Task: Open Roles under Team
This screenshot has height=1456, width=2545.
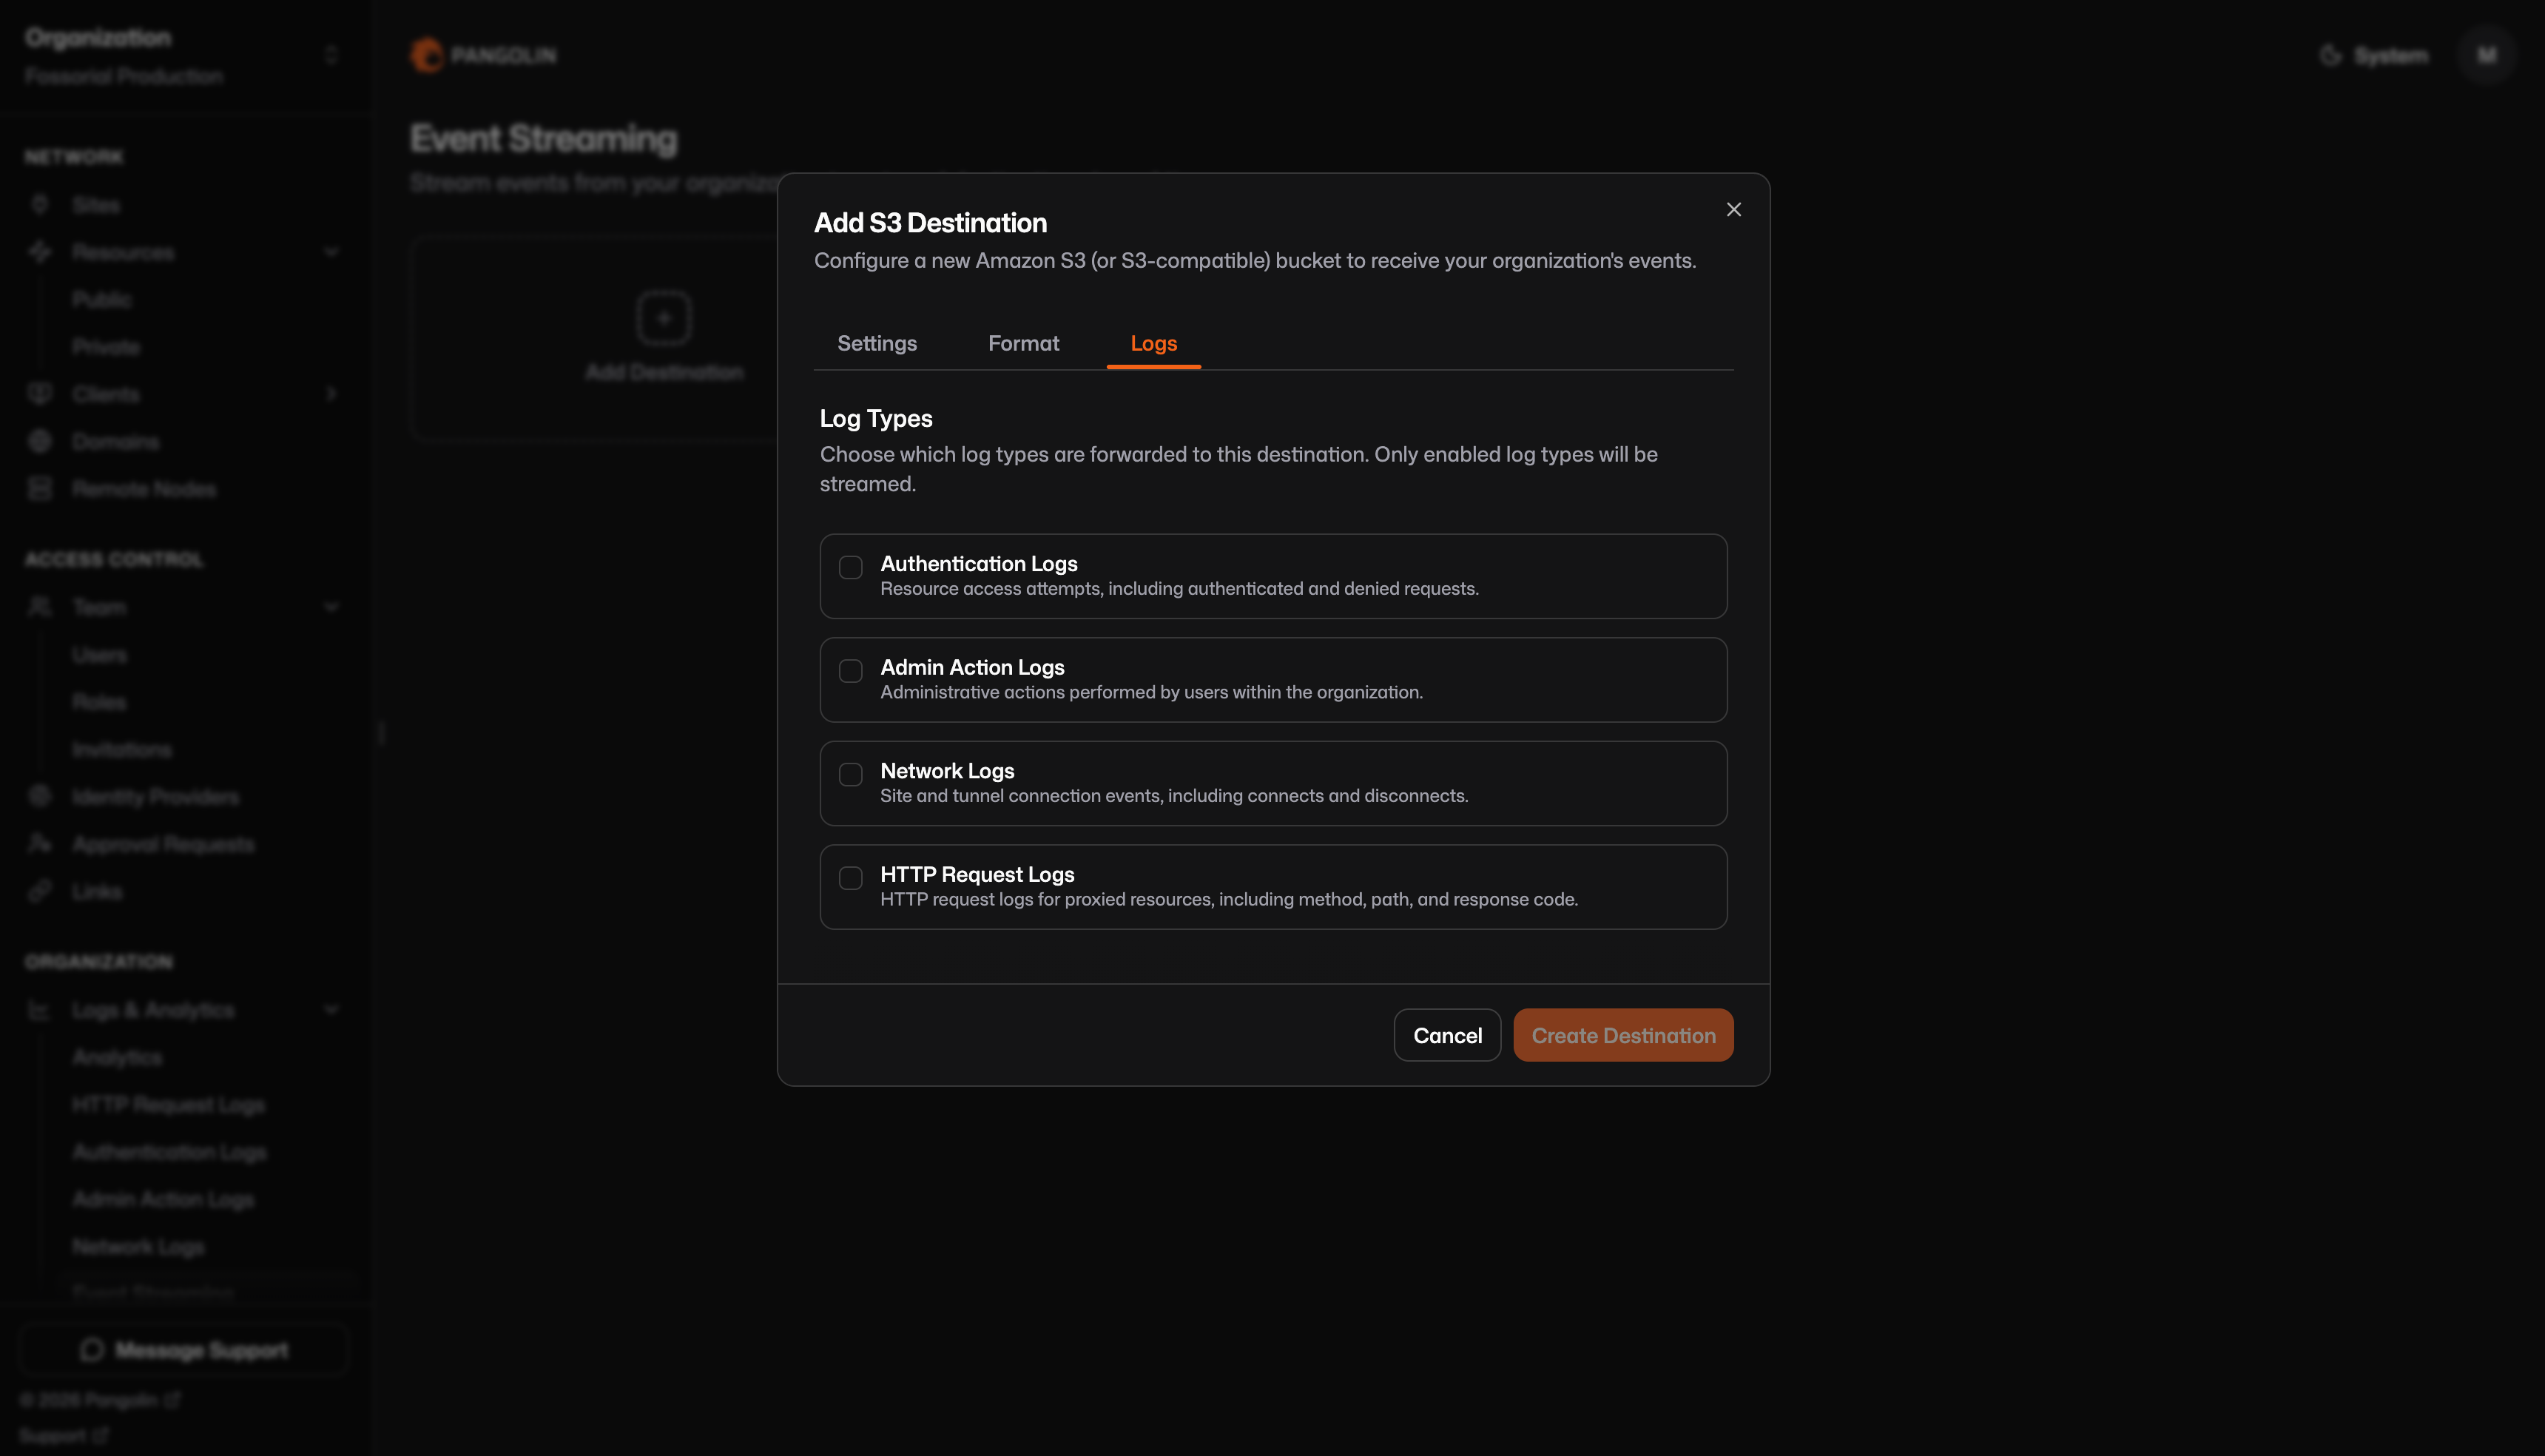Action: pos(99,702)
